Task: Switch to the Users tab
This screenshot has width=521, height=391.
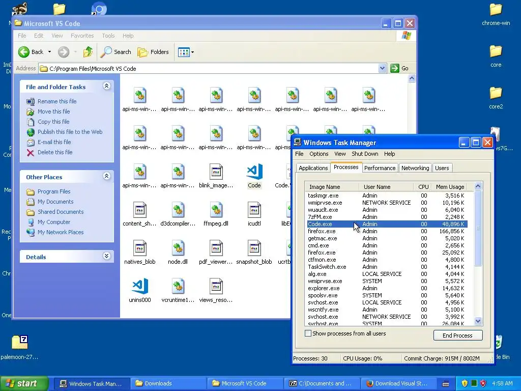Action: (x=442, y=168)
